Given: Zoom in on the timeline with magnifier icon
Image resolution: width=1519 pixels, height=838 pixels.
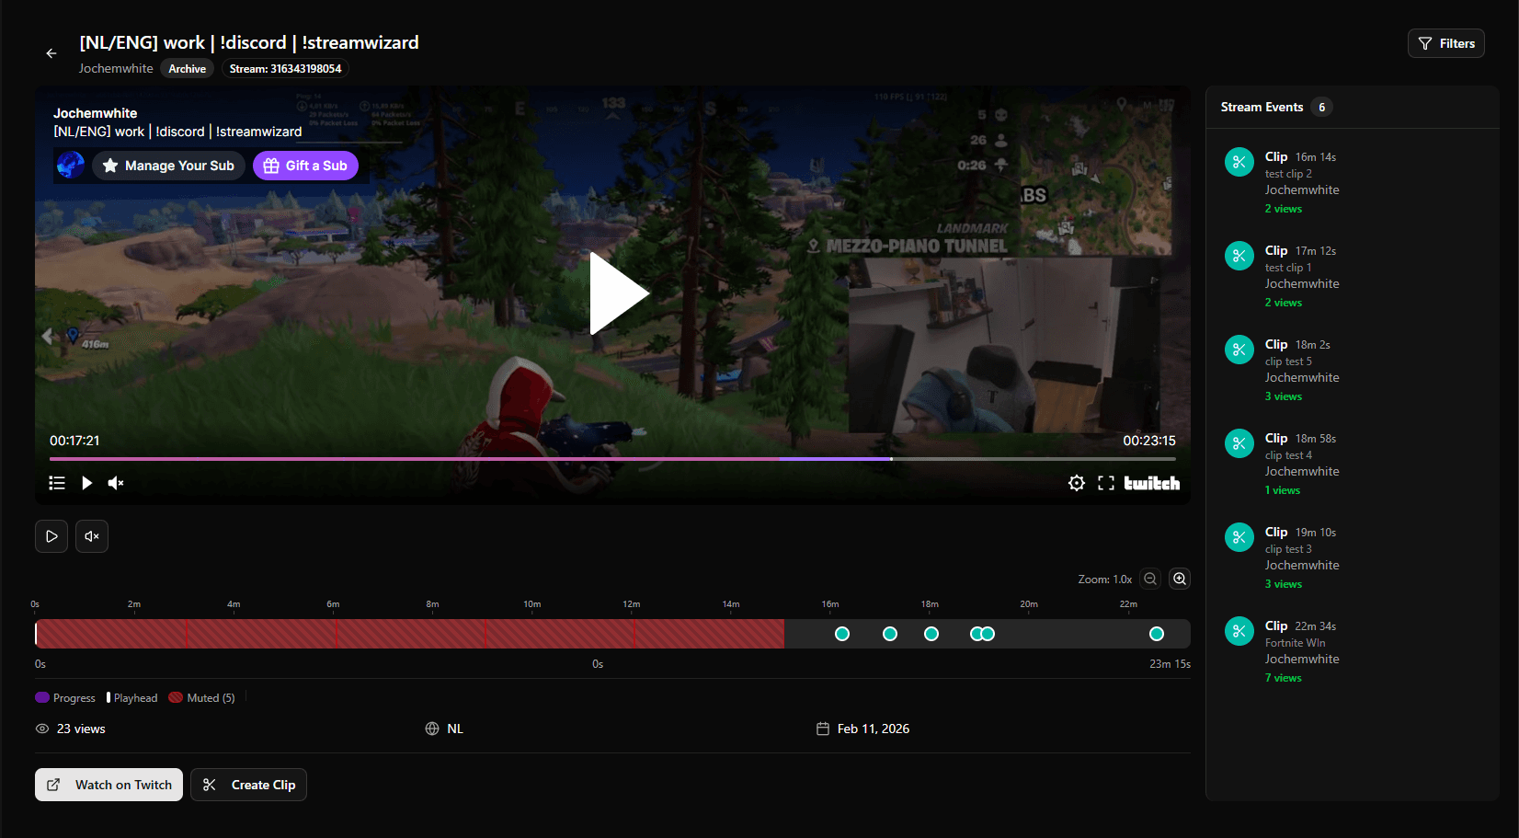Looking at the screenshot, I should tap(1180, 579).
